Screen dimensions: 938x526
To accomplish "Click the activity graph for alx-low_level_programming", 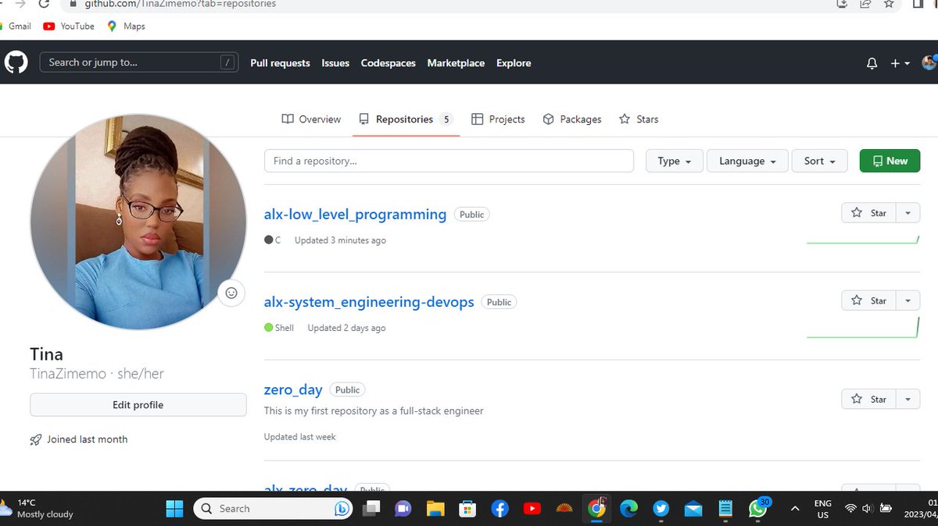I will 863,239.
